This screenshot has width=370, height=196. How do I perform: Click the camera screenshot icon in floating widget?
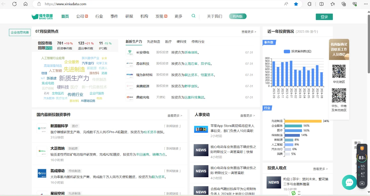[x=362, y=183]
